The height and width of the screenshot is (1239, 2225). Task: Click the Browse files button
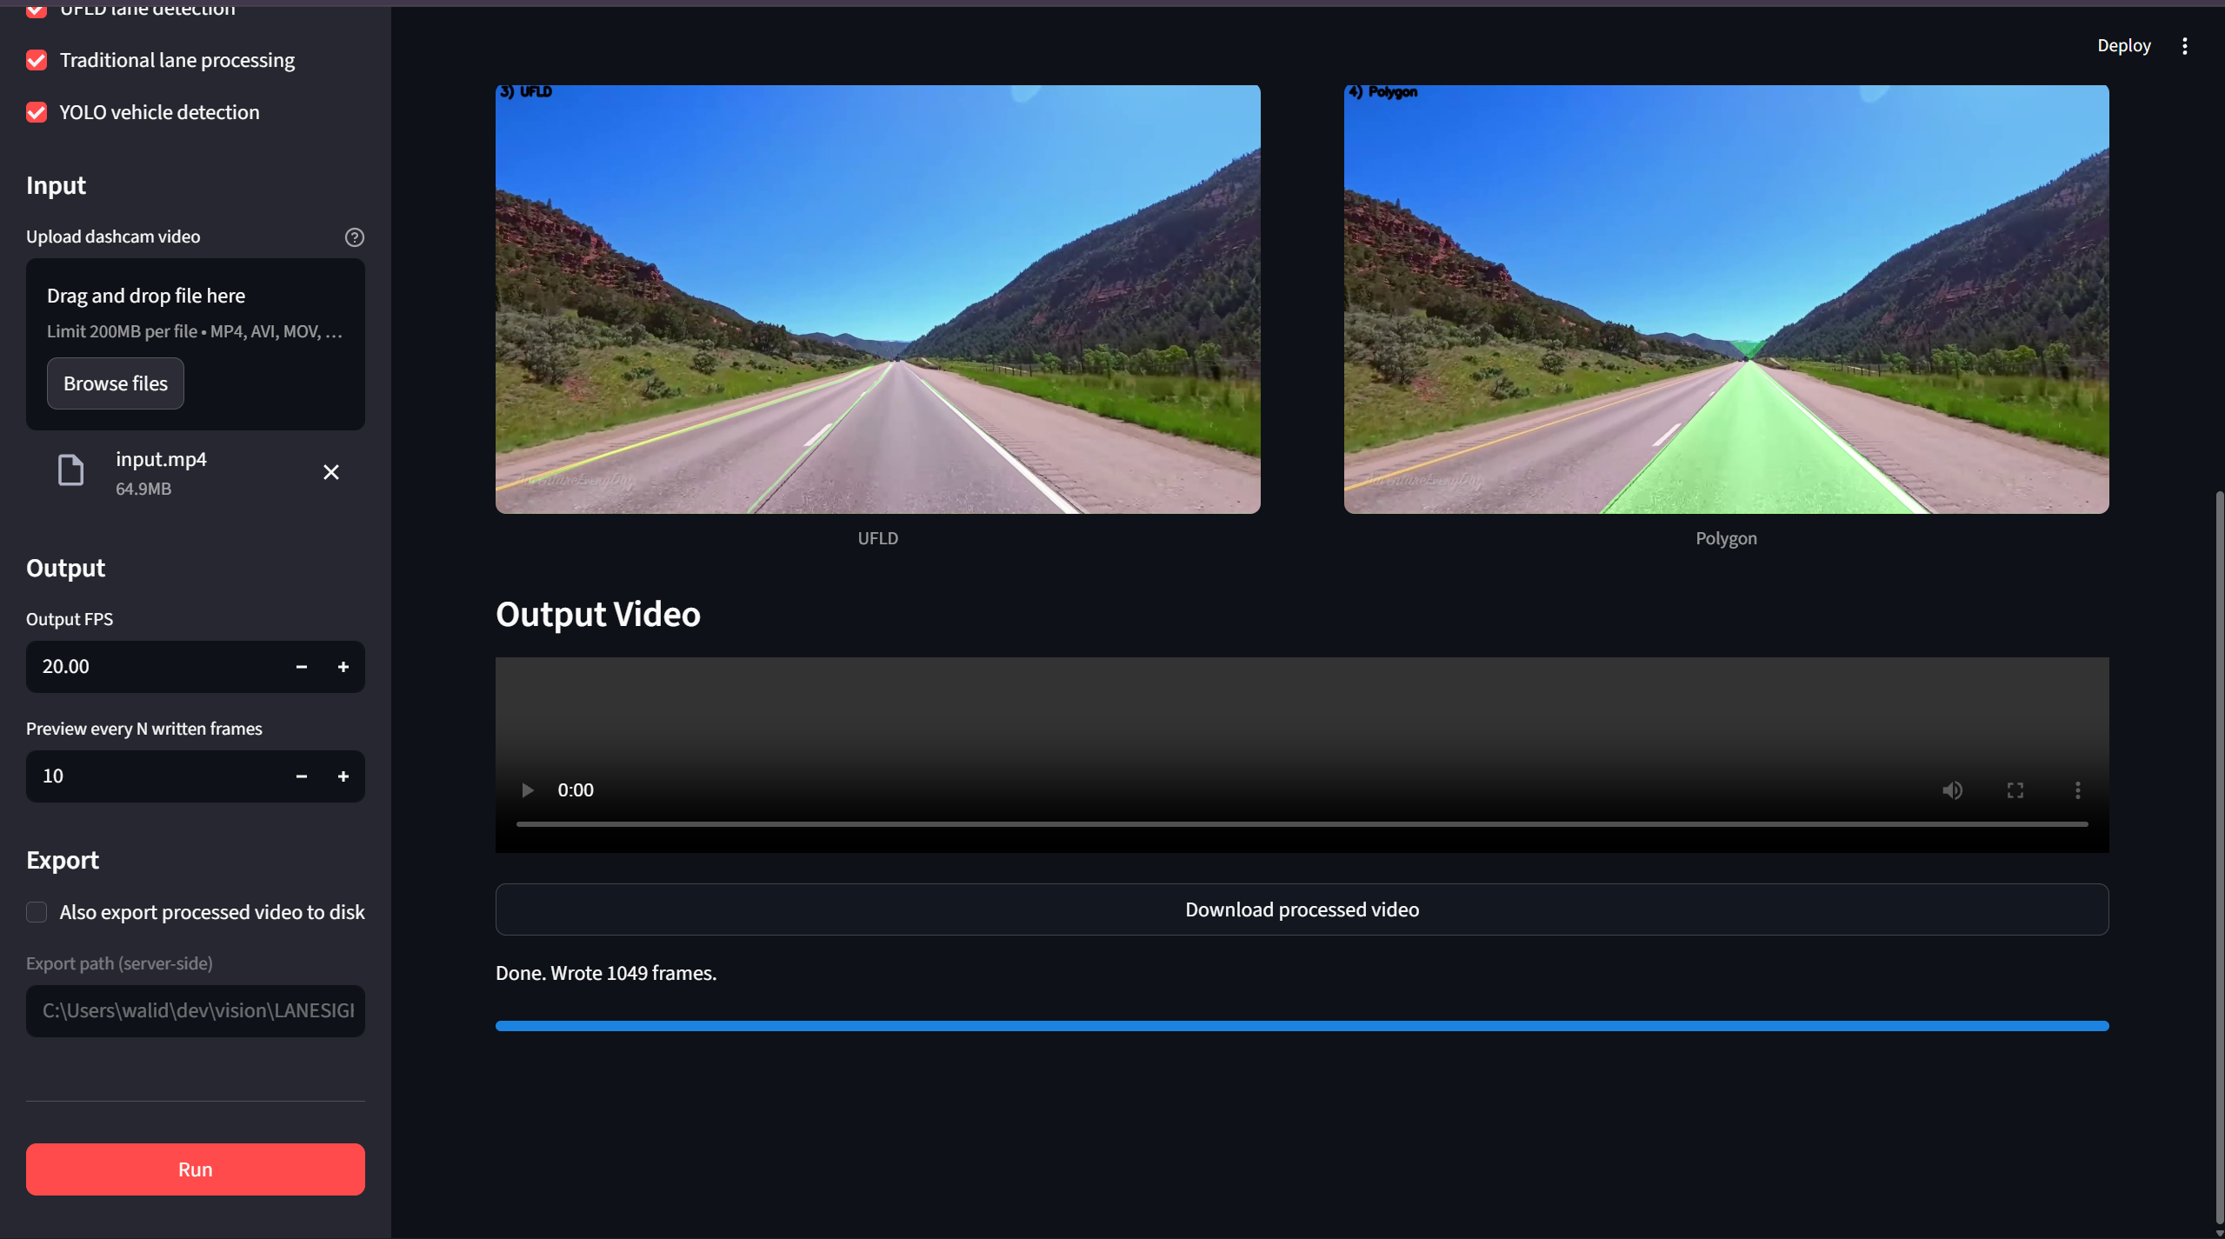point(116,383)
